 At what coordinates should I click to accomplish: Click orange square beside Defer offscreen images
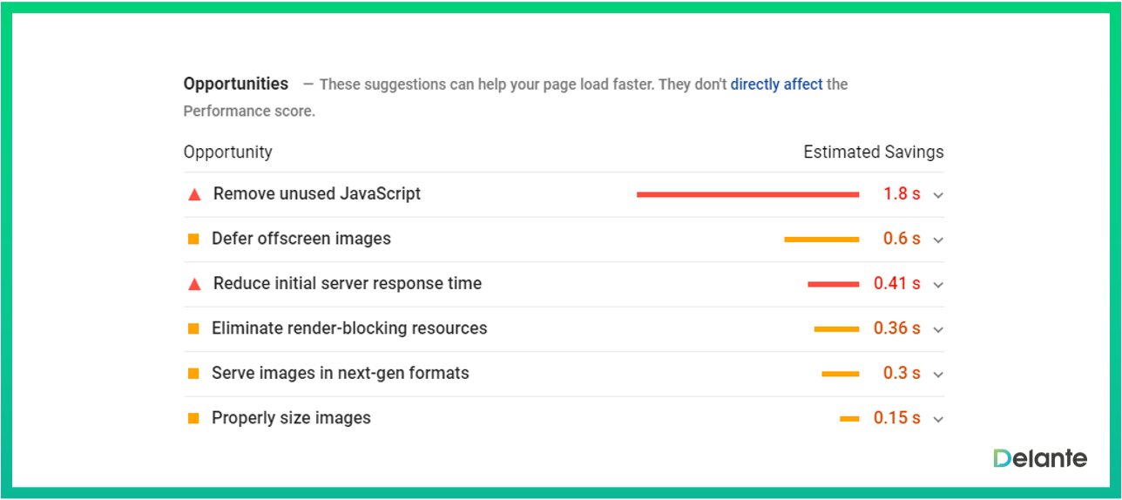[193, 239]
